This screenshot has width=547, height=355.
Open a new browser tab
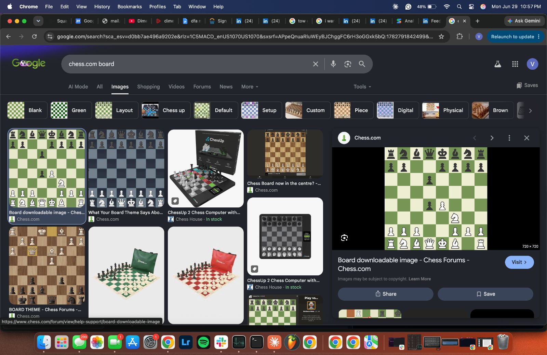[478, 21]
